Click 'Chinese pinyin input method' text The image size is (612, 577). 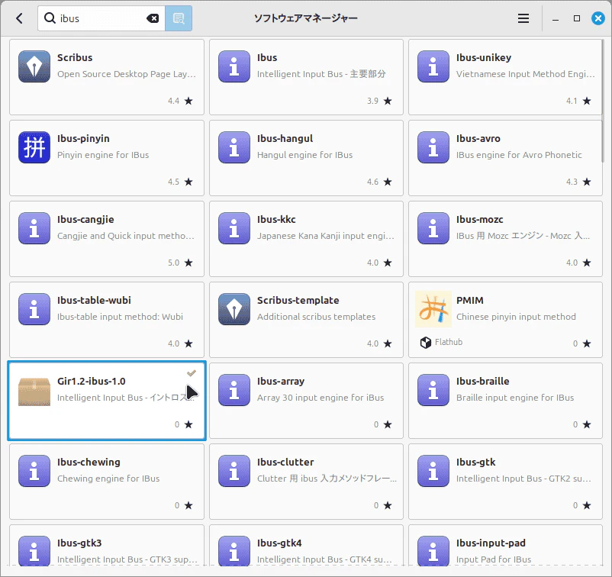point(516,317)
